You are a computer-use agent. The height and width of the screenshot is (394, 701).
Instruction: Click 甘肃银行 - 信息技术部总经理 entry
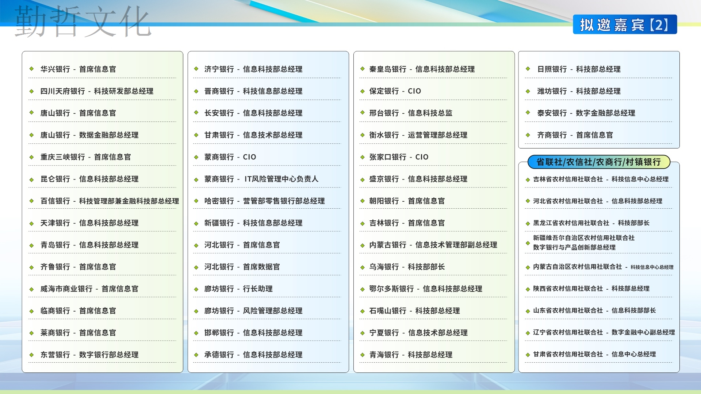point(253,135)
